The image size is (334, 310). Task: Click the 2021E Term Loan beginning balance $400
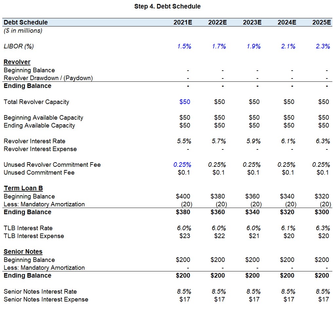point(183,196)
